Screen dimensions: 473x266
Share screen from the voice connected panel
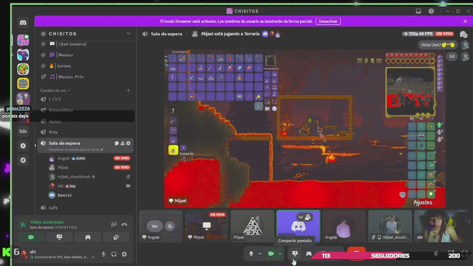(x=59, y=237)
